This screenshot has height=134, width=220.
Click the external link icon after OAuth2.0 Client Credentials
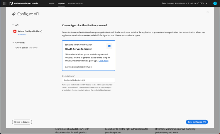[91, 67]
